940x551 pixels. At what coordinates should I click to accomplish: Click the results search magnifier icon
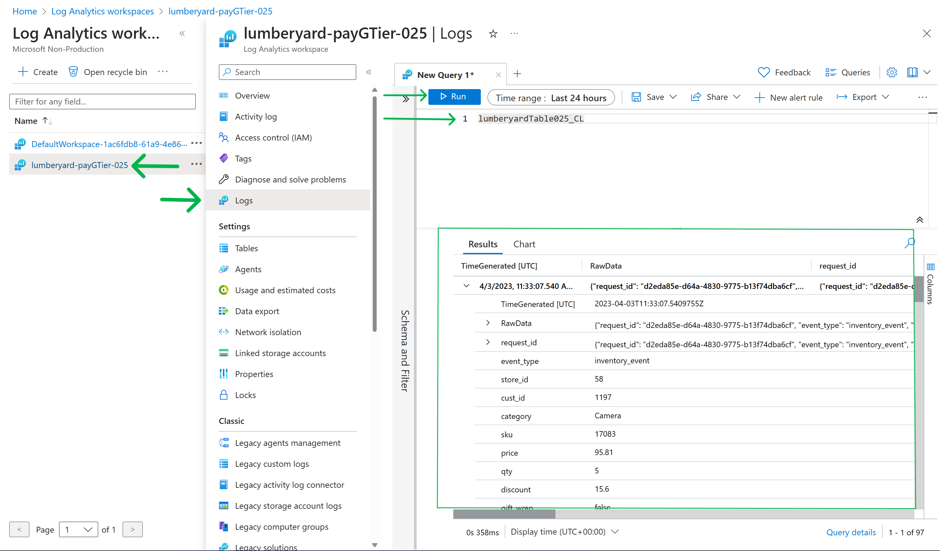[x=910, y=243]
